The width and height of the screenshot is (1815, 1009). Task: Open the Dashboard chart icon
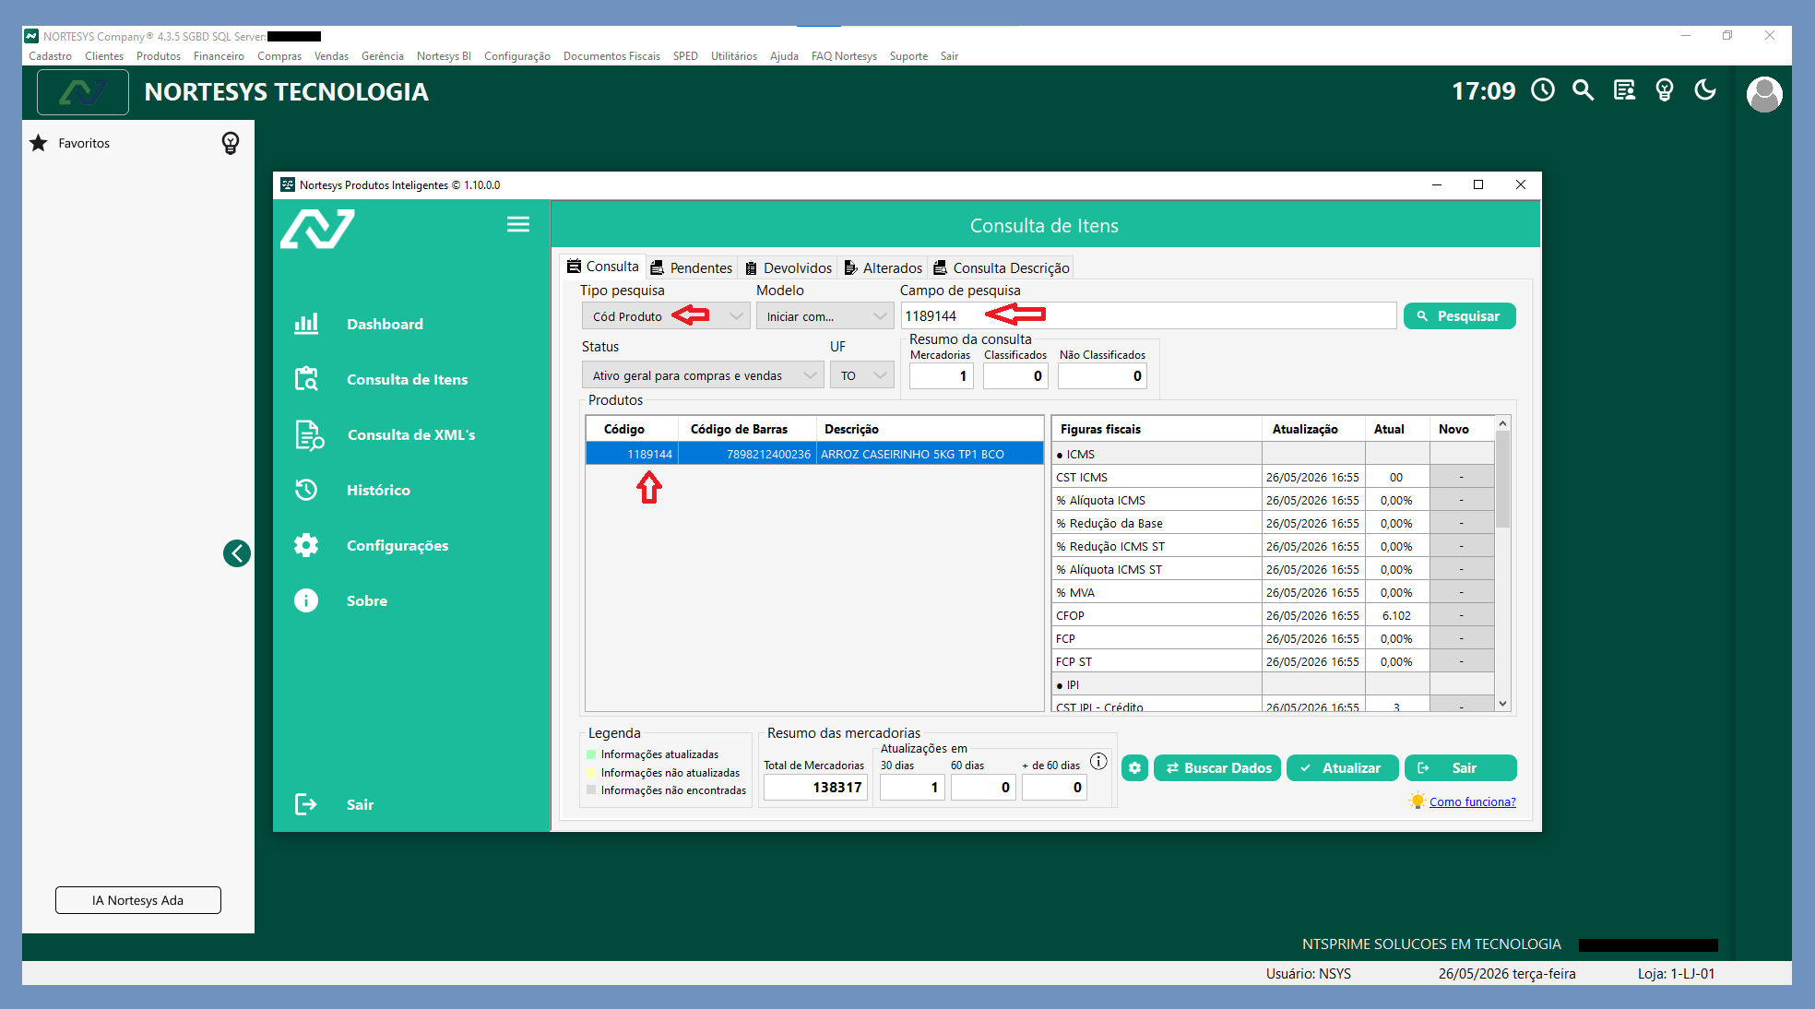306,324
